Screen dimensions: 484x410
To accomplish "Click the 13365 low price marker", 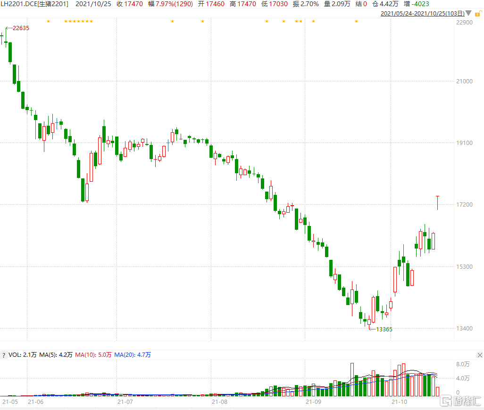I will (x=384, y=330).
